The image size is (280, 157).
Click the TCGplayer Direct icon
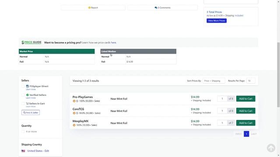27,86
